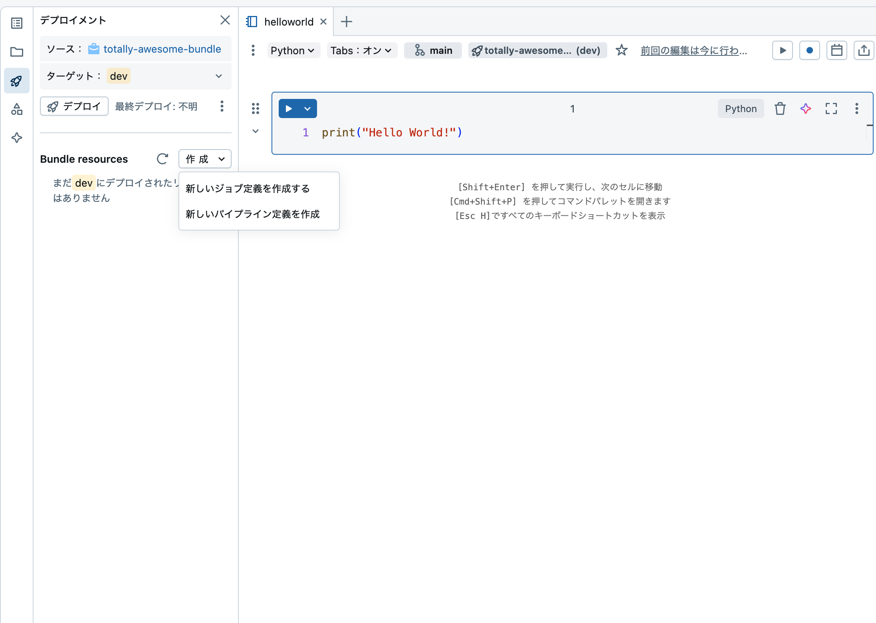Image resolution: width=876 pixels, height=623 pixels.
Task: Record with the blue dot button
Action: pos(809,50)
